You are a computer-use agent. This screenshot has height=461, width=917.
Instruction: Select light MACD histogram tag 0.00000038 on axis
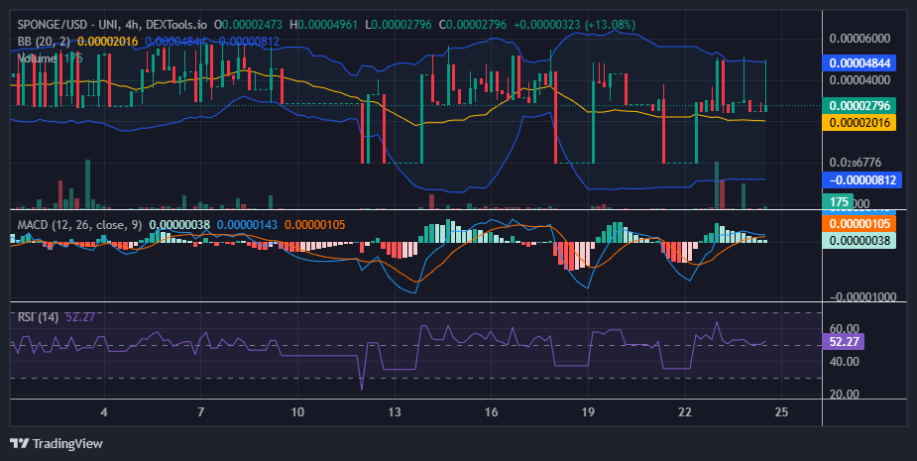tap(859, 241)
